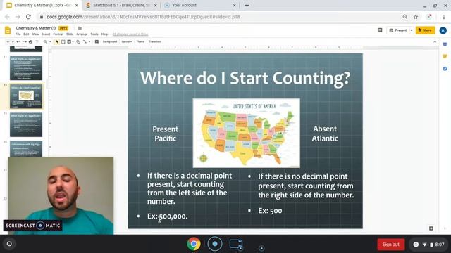
Task: Click the Zoom magnifier tool
Action: (45, 42)
